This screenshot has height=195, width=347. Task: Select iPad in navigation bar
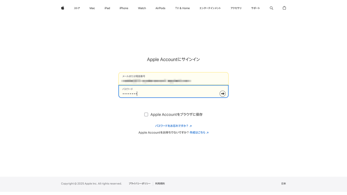(107, 8)
